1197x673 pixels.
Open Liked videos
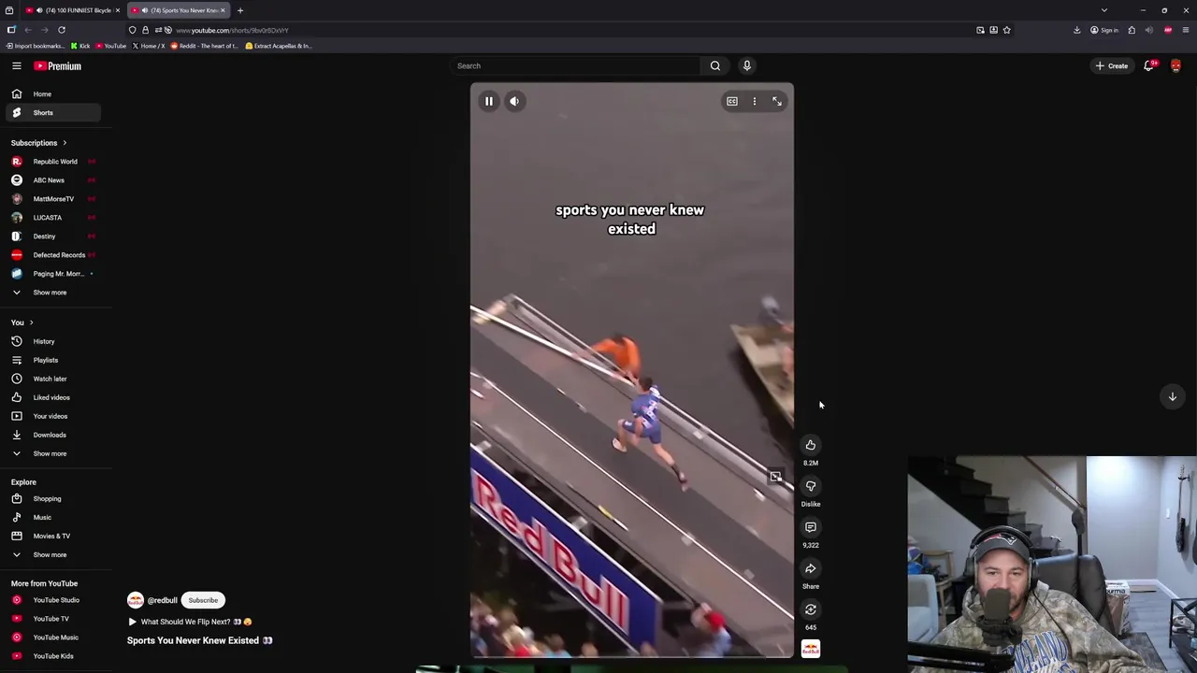coord(51,397)
